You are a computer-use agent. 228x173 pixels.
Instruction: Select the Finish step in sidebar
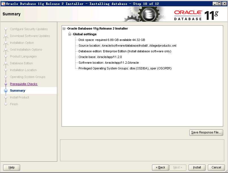pyautogui.click(x=14, y=104)
